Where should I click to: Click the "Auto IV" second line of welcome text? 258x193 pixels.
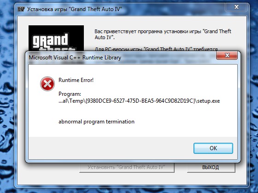(x=104, y=37)
